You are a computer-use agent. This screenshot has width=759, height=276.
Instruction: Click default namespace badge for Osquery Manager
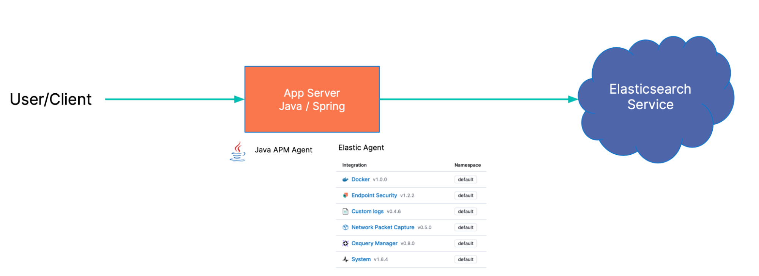465,243
